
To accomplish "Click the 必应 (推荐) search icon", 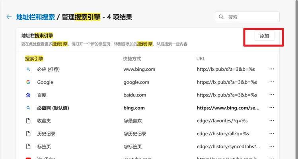I will click(x=28, y=69).
